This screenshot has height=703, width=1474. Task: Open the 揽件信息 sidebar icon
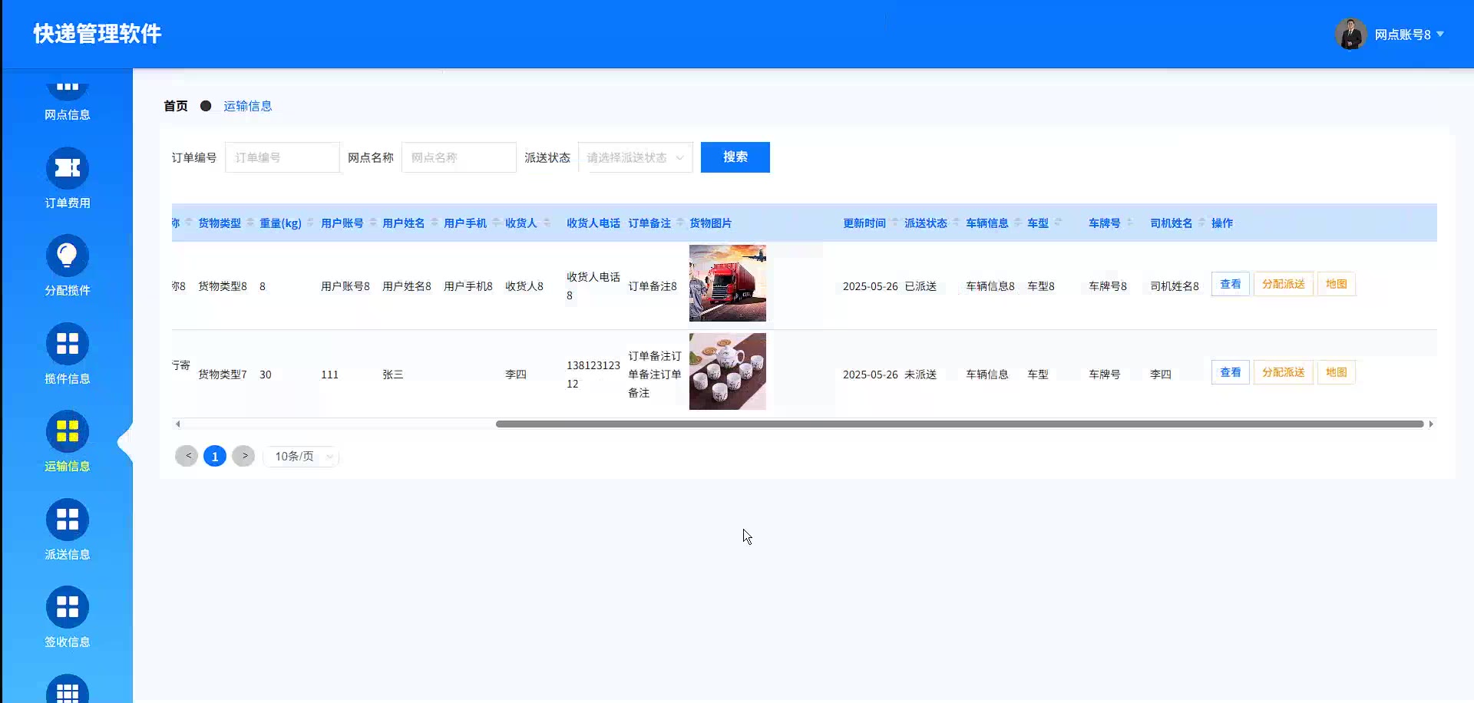[68, 345]
